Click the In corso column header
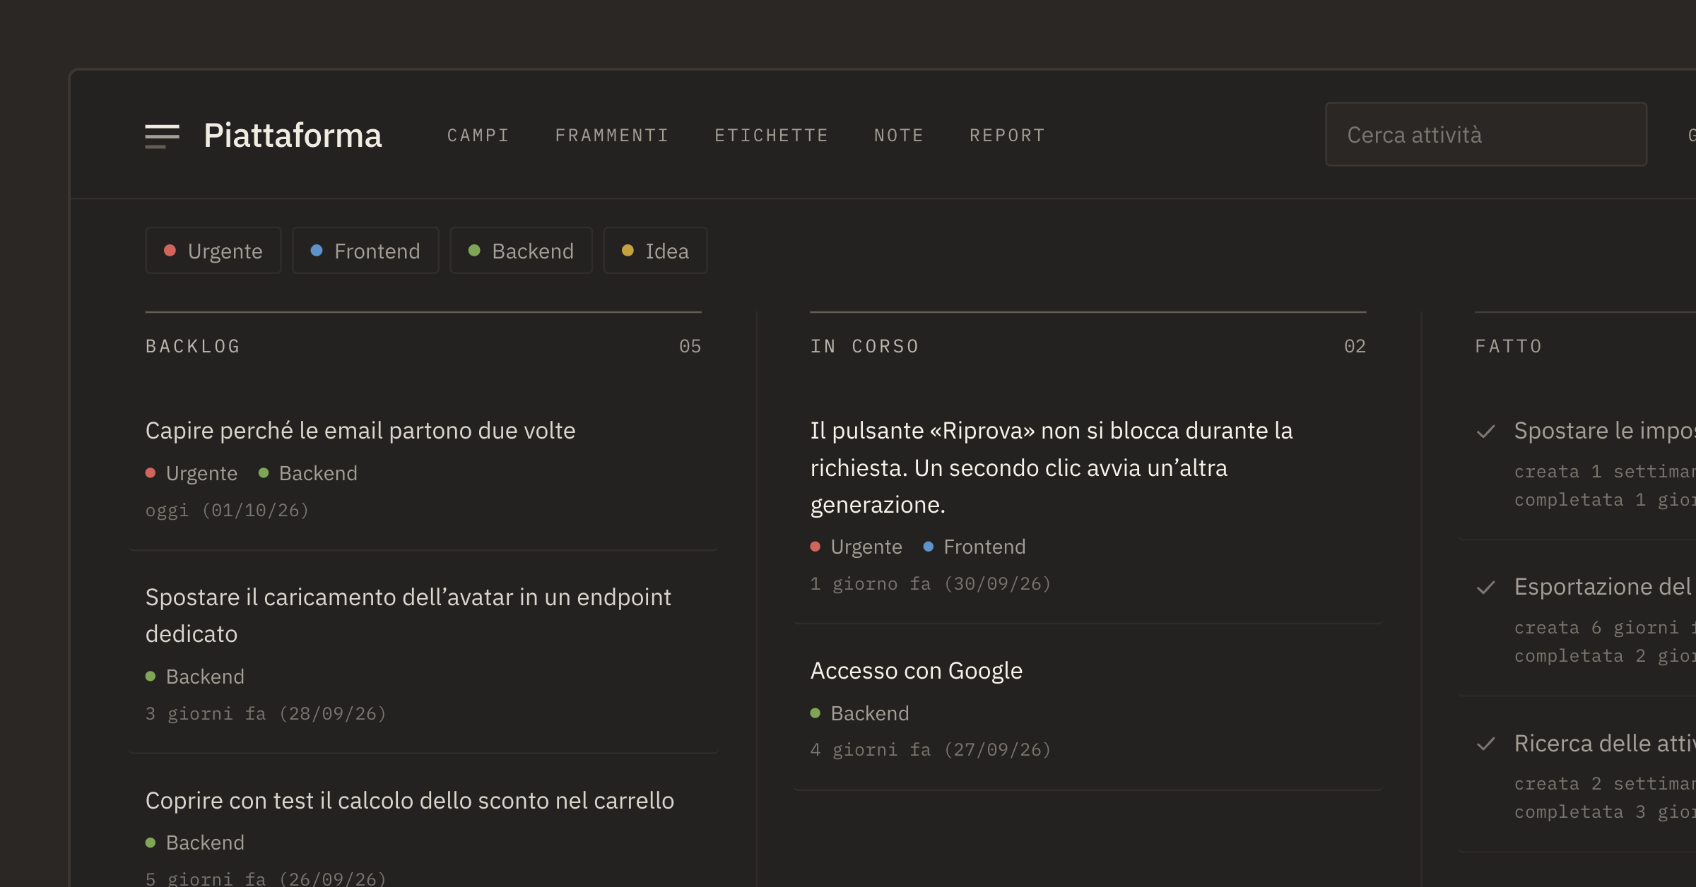The width and height of the screenshot is (1696, 887). pos(865,346)
